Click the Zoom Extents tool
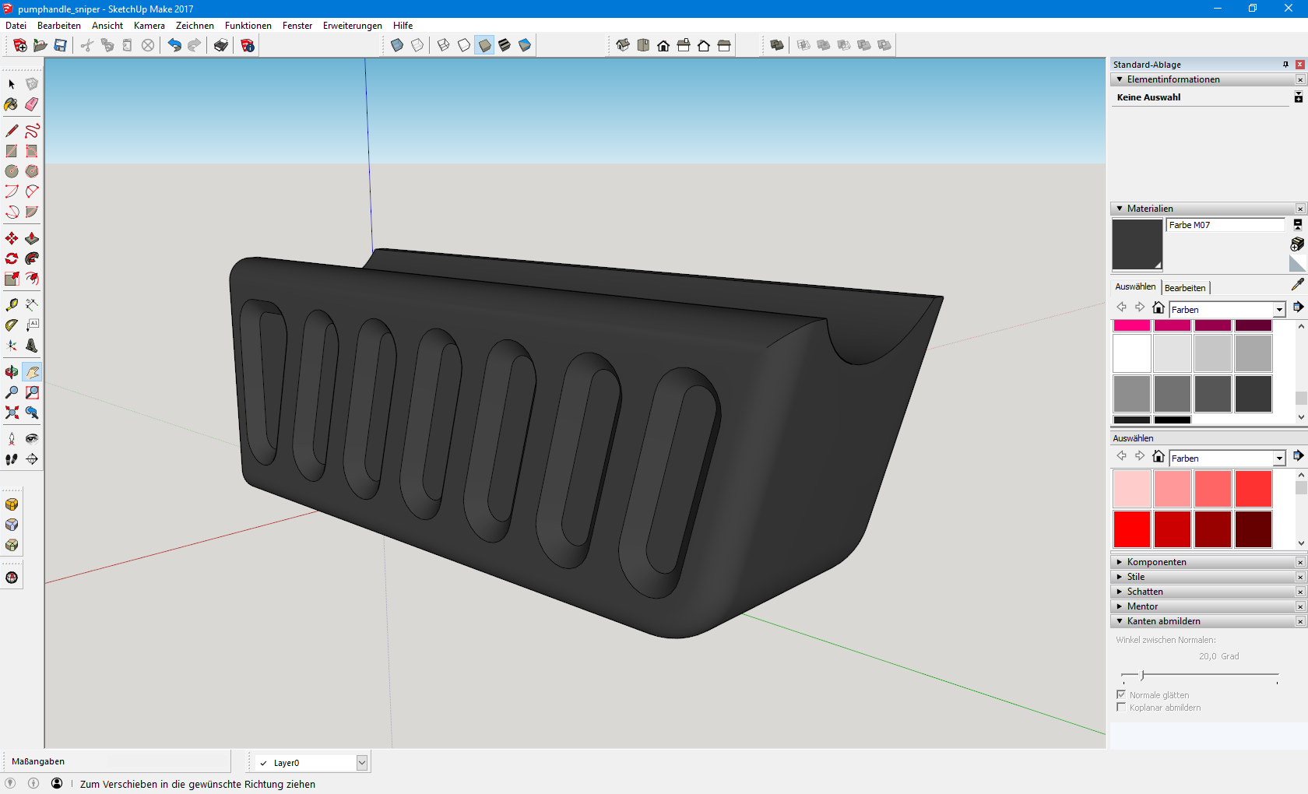1308x794 pixels. pos(12,413)
